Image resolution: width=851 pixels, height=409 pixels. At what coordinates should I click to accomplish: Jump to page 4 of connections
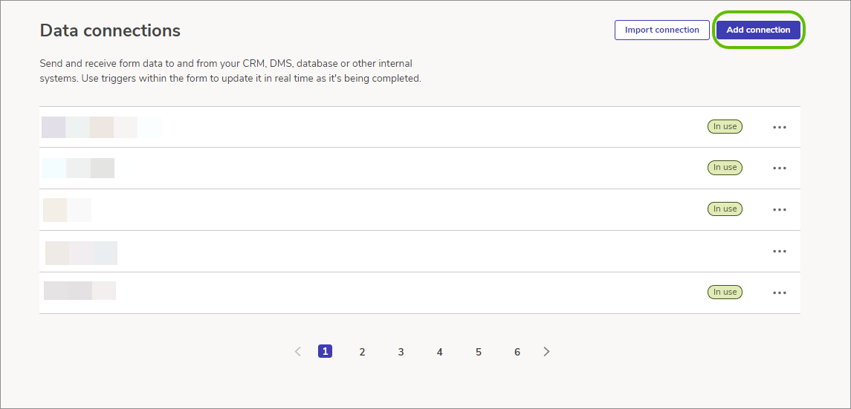tap(439, 352)
